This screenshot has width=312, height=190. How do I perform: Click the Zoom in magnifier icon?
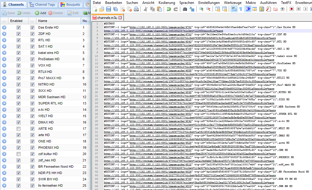(x=201, y=9)
